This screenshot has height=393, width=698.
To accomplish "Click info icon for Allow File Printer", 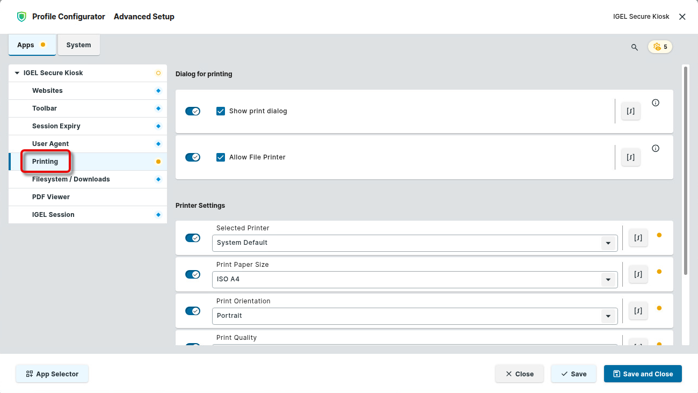I will click(x=655, y=149).
